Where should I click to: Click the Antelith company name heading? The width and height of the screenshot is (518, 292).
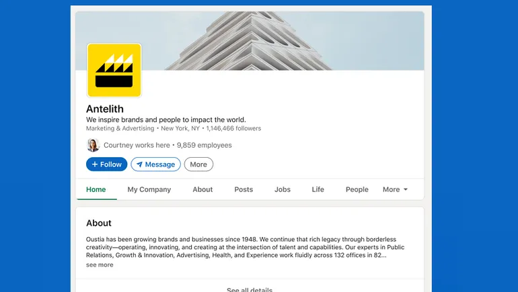click(x=105, y=109)
